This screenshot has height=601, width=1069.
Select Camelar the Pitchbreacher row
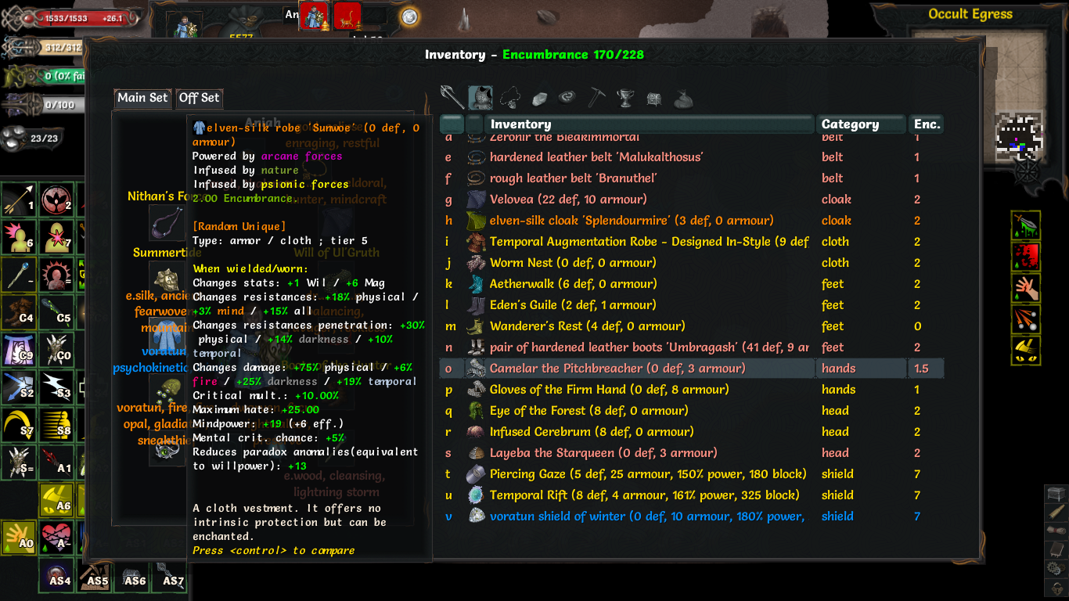click(x=692, y=369)
